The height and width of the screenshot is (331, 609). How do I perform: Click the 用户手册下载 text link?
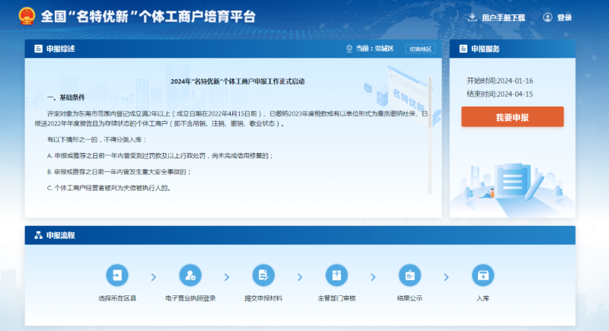(x=503, y=18)
